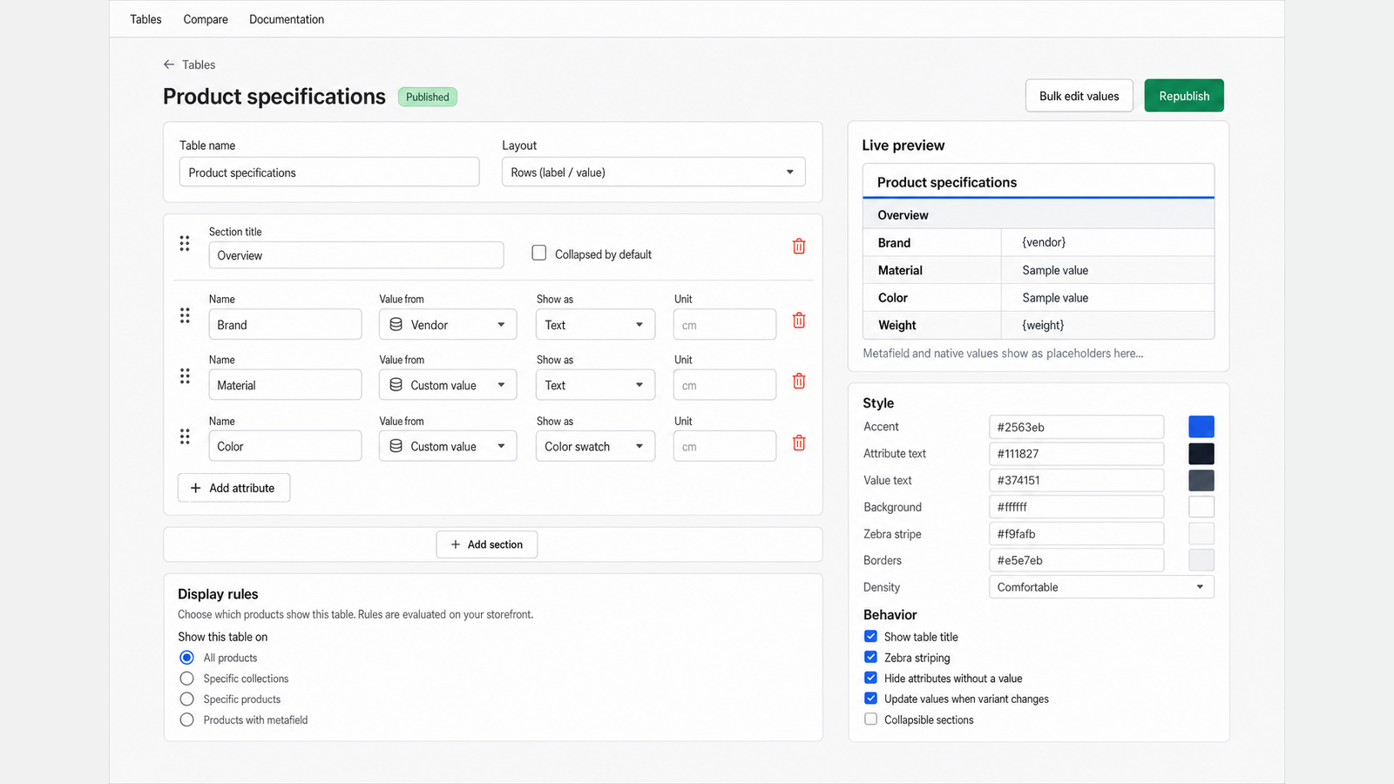Click the Background white color swatch
The width and height of the screenshot is (1394, 784).
(1201, 507)
